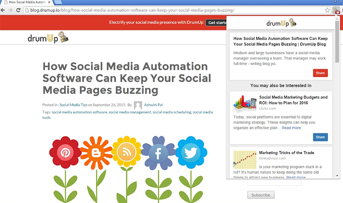
Task: Click the email input field above Subscribe
Action: (x=274, y=182)
